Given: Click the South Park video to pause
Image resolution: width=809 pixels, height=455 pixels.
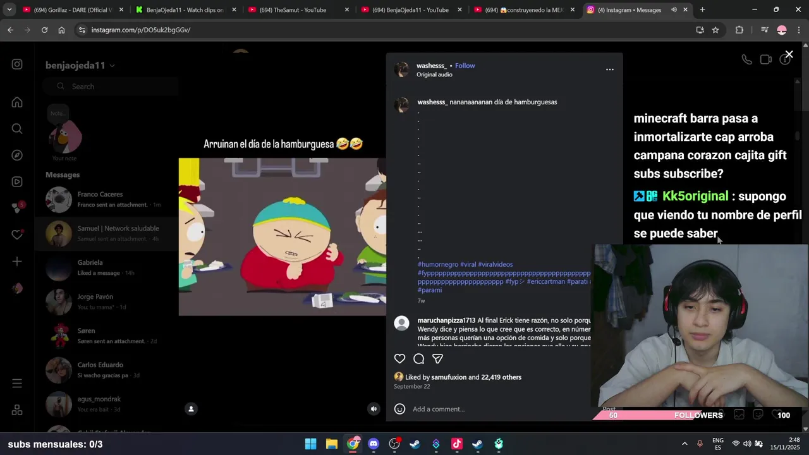Looking at the screenshot, I should click(x=282, y=236).
